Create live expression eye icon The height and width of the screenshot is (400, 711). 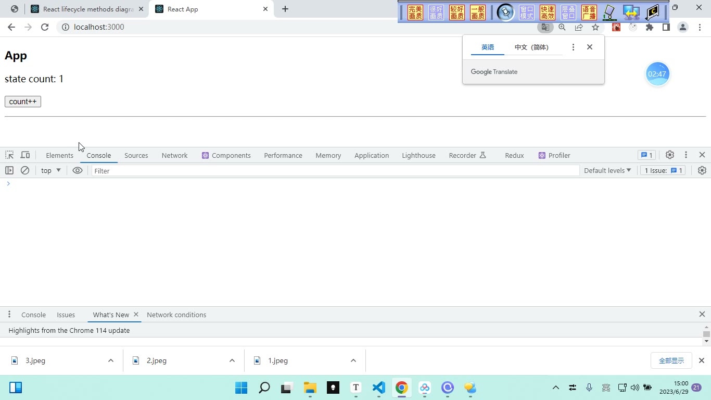pos(78,170)
